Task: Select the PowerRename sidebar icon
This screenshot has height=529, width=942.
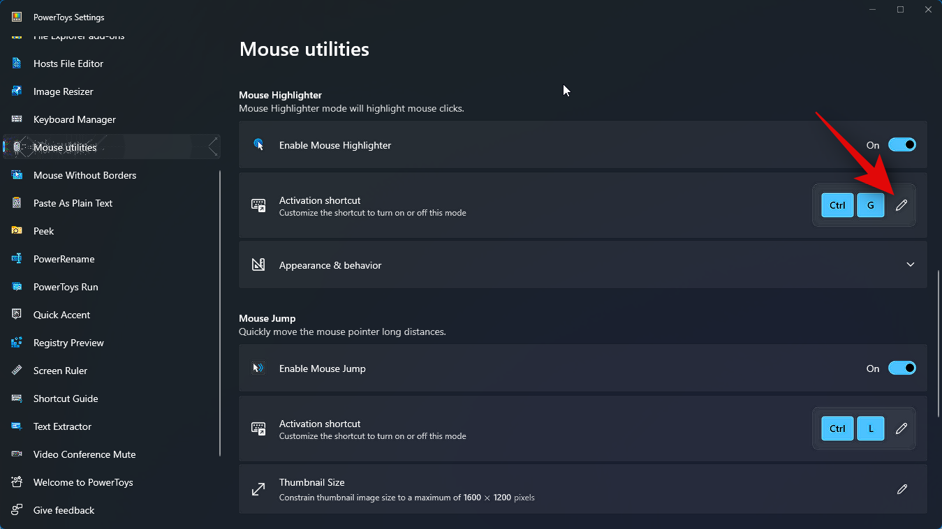Action: click(16, 258)
